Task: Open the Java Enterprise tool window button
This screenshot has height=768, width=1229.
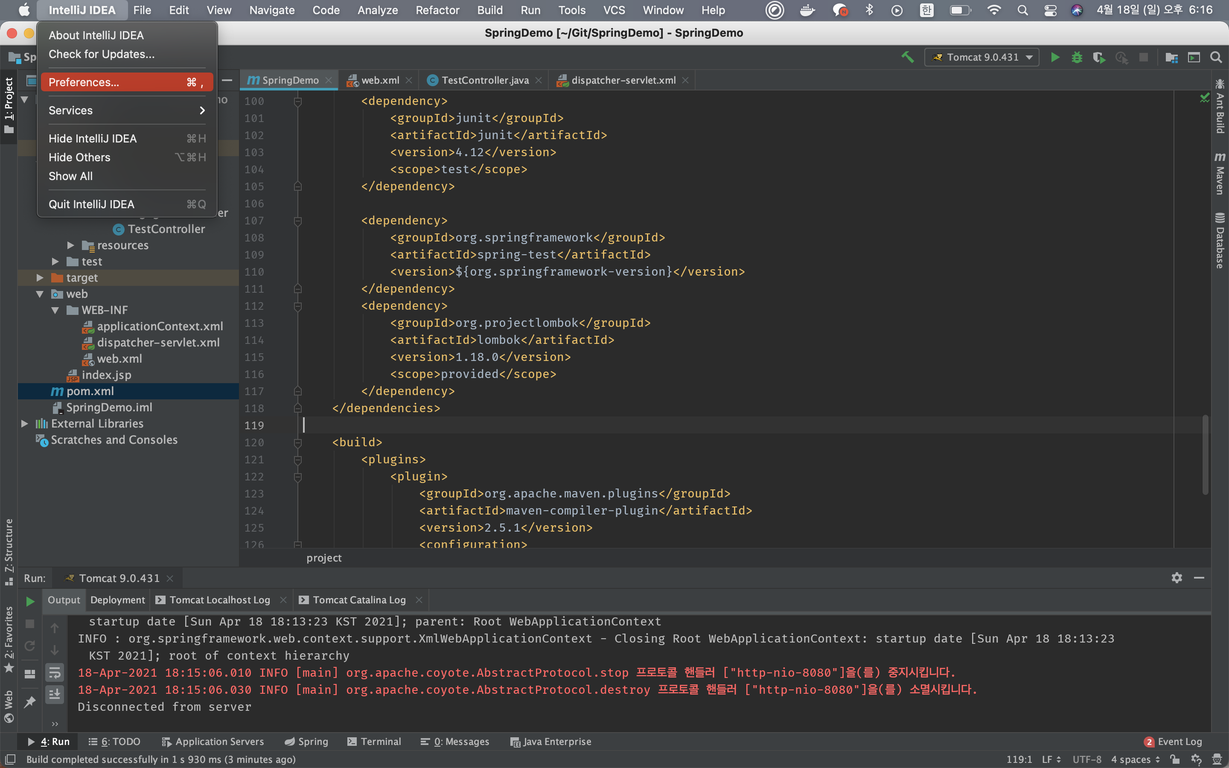Action: point(550,742)
